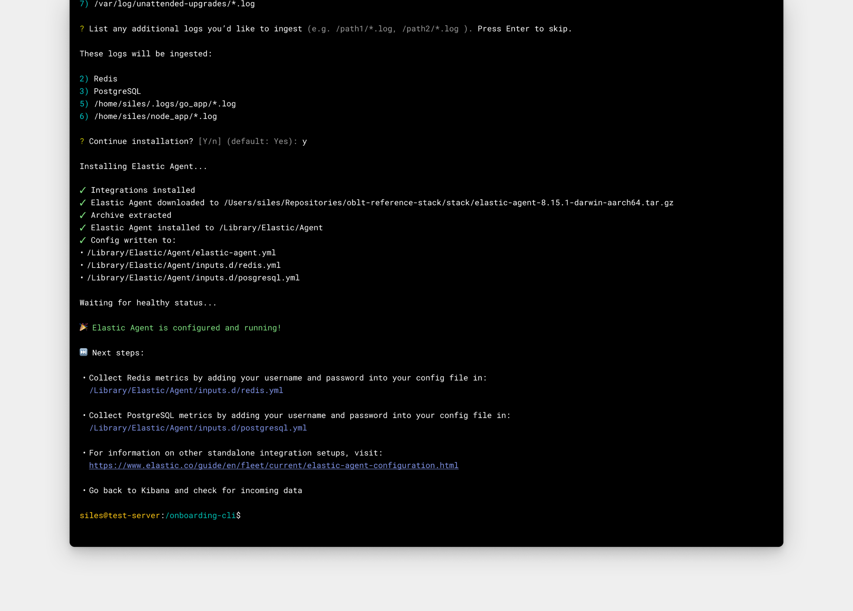The image size is (853, 611).
Task: Click the go_app log path line
Action: pos(165,104)
